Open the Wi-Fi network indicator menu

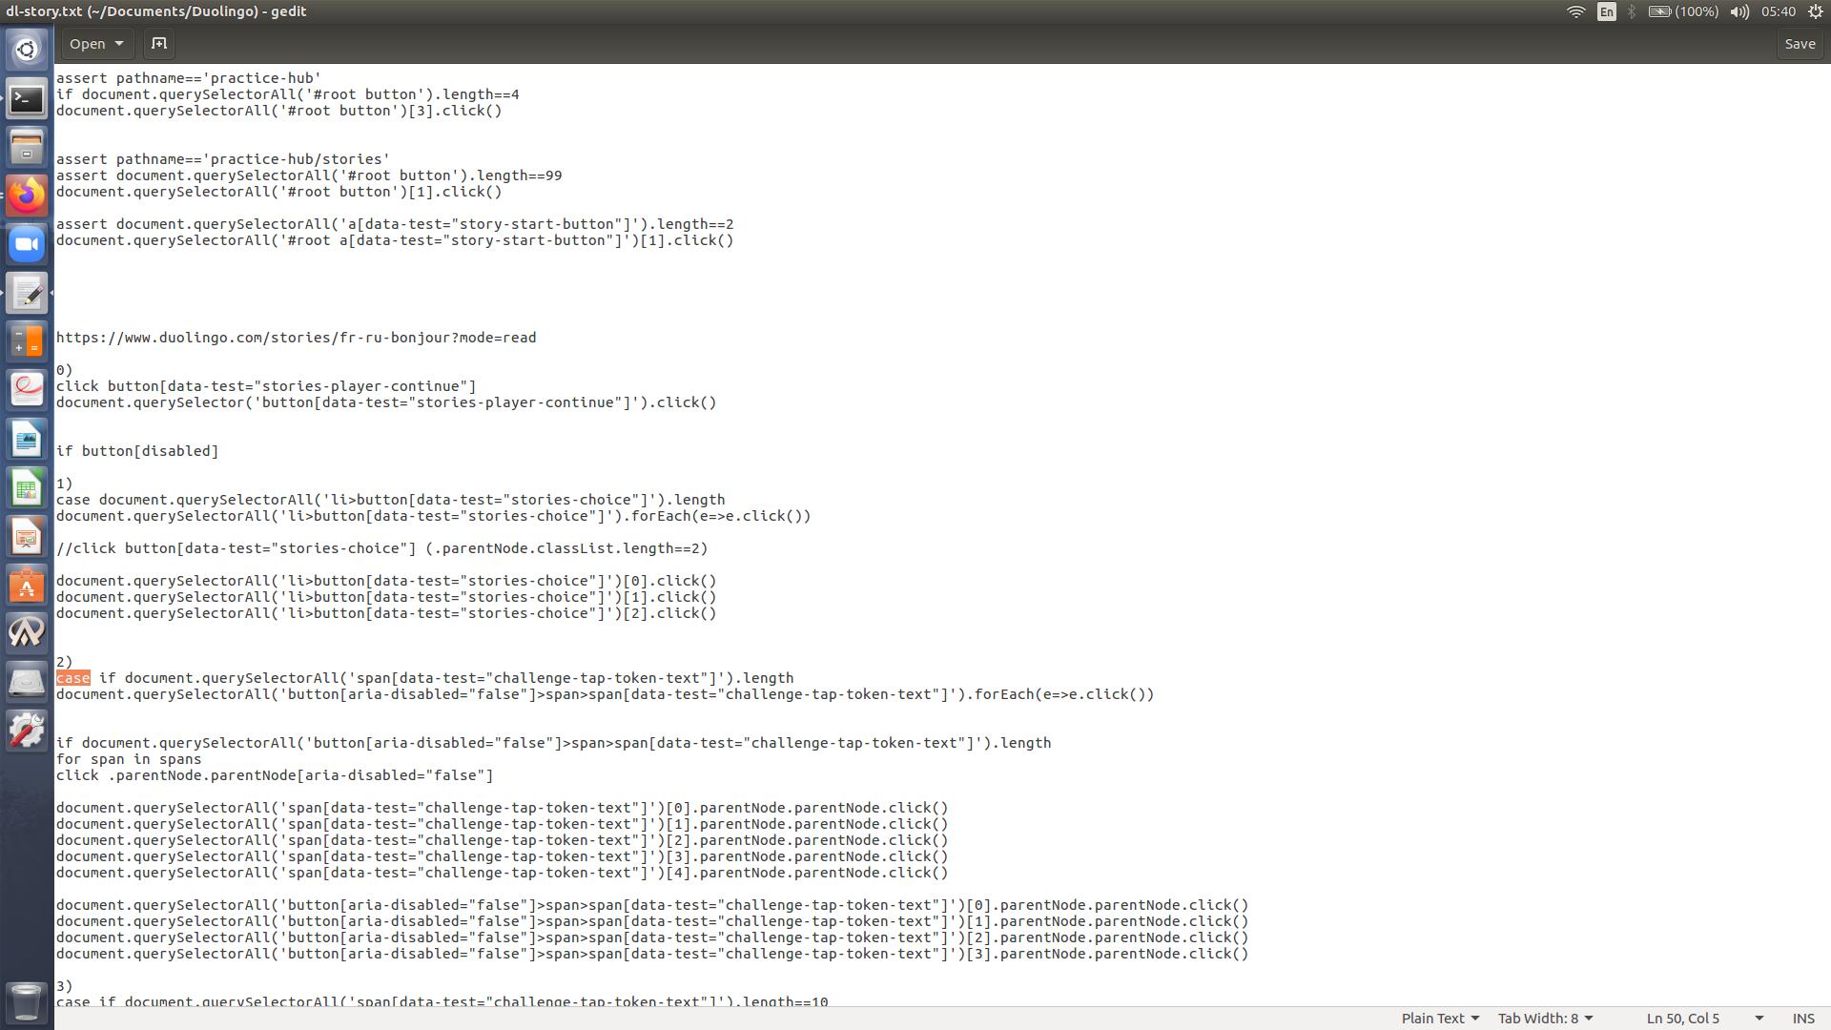click(x=1575, y=11)
